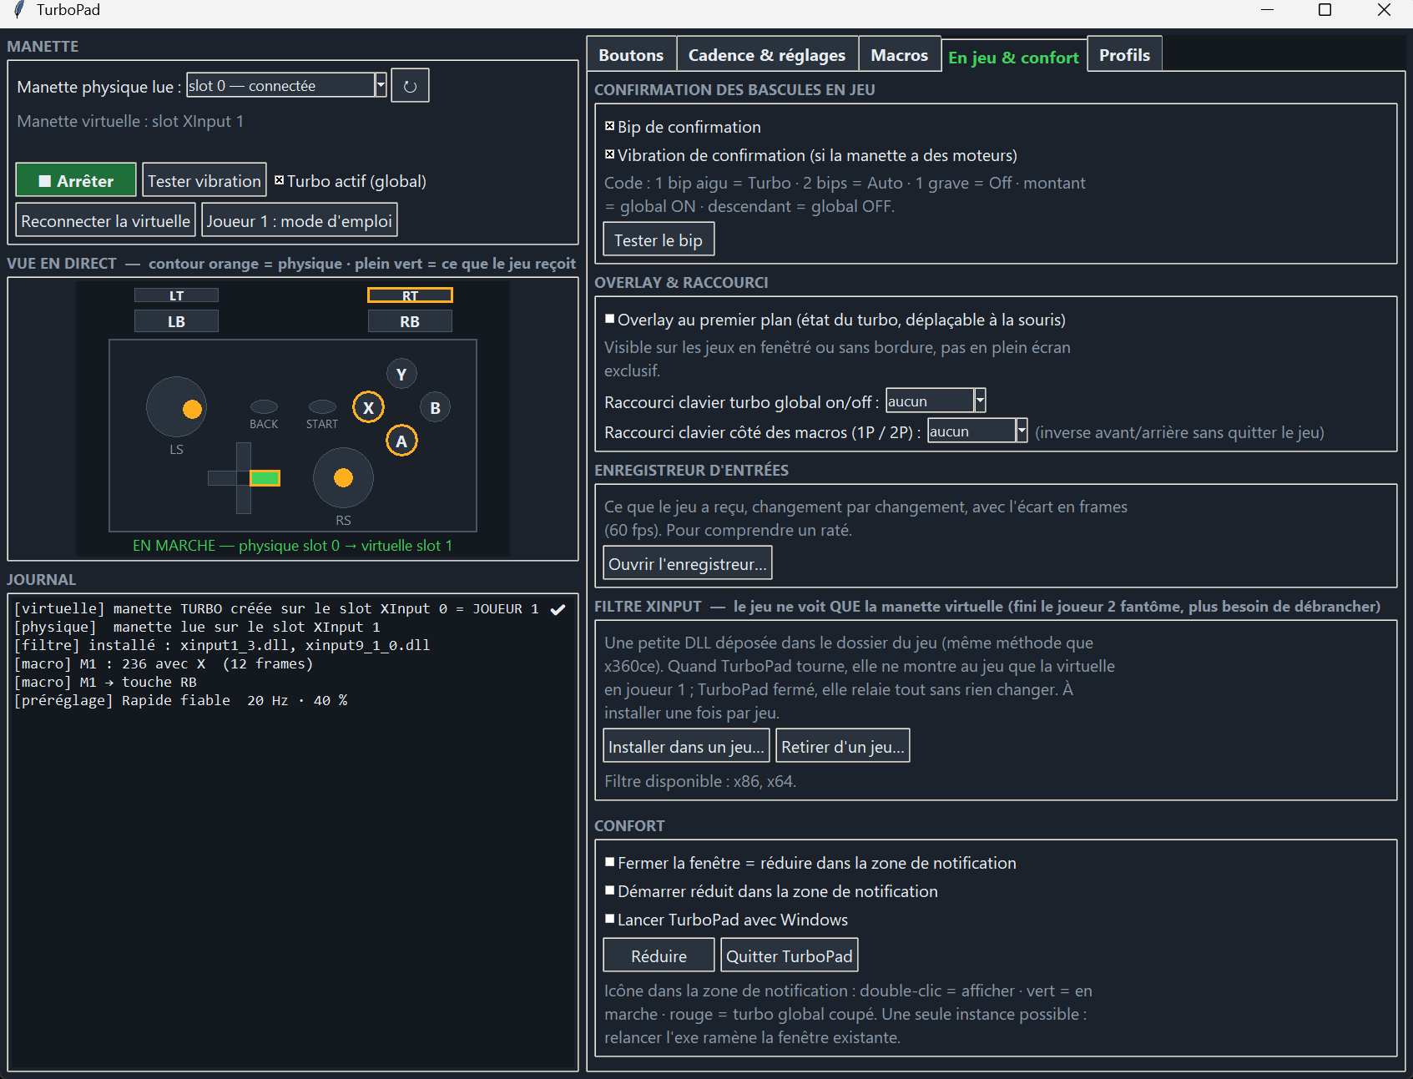Click the TurboPad feather icon in title bar
Image resolution: width=1413 pixels, height=1079 pixels.
[x=18, y=10]
